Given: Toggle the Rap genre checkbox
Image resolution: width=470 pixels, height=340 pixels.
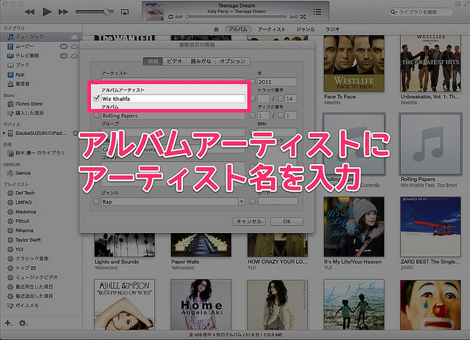Looking at the screenshot, I should tap(96, 202).
